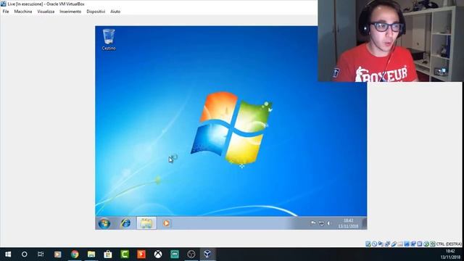
Task: Click the guest Show desktop button
Action: (x=365, y=223)
